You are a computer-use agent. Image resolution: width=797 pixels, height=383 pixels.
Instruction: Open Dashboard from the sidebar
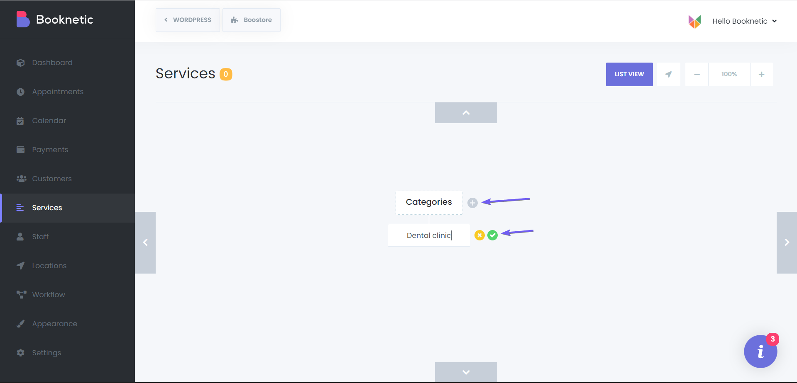pos(67,63)
